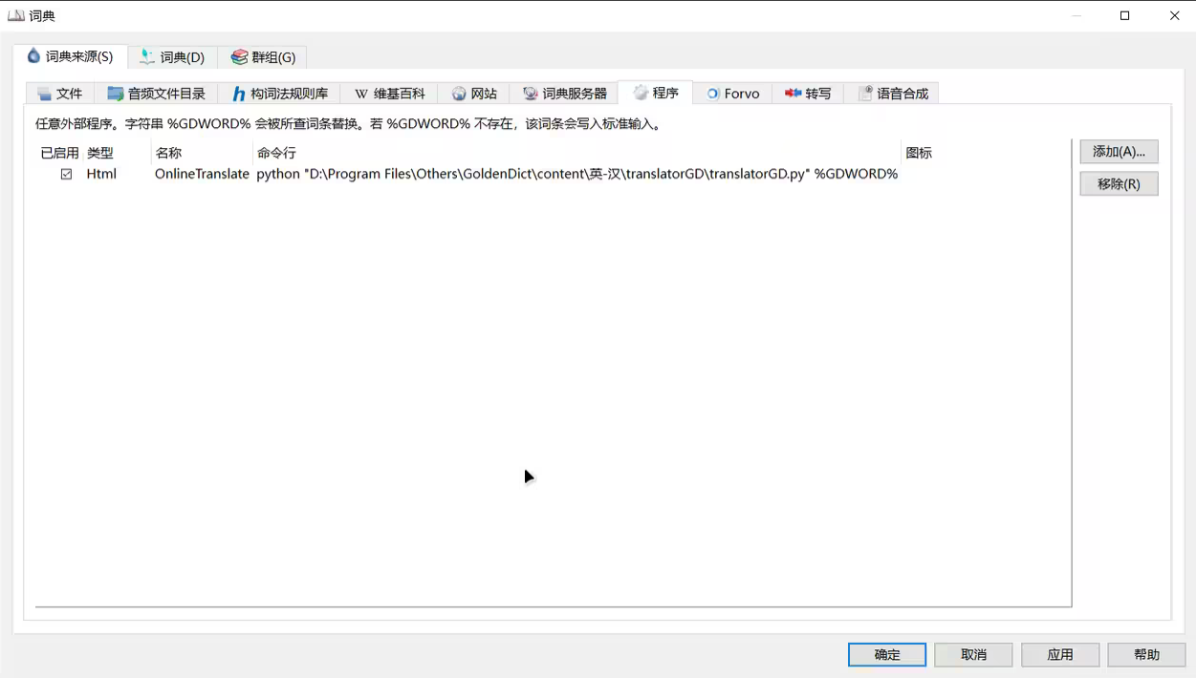This screenshot has height=678, width=1196.
Task: Select the python command line cell
Action: [576, 174]
